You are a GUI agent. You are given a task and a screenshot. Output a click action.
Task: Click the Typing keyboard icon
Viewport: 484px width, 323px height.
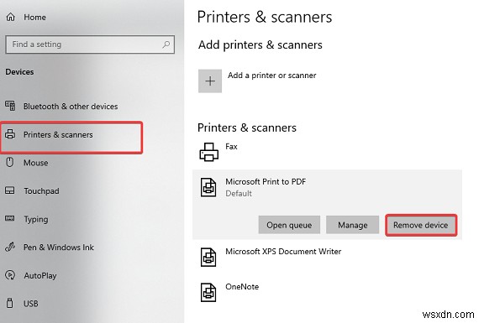click(10, 218)
